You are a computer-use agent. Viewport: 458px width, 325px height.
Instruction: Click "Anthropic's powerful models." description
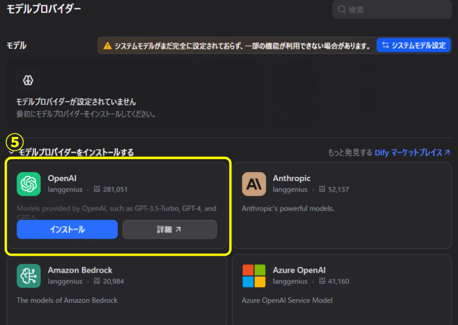tap(288, 209)
